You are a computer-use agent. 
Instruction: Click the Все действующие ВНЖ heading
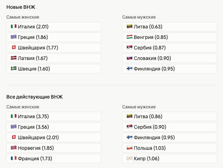[x=34, y=97]
